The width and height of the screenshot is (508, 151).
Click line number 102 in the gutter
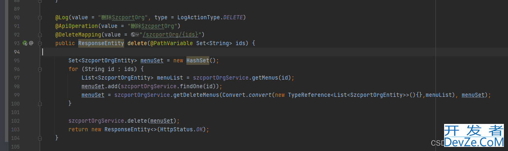pyautogui.click(x=15, y=121)
